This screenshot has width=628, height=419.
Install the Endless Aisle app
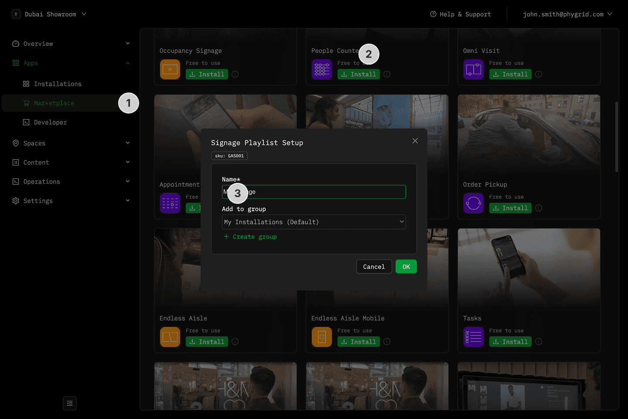click(207, 341)
